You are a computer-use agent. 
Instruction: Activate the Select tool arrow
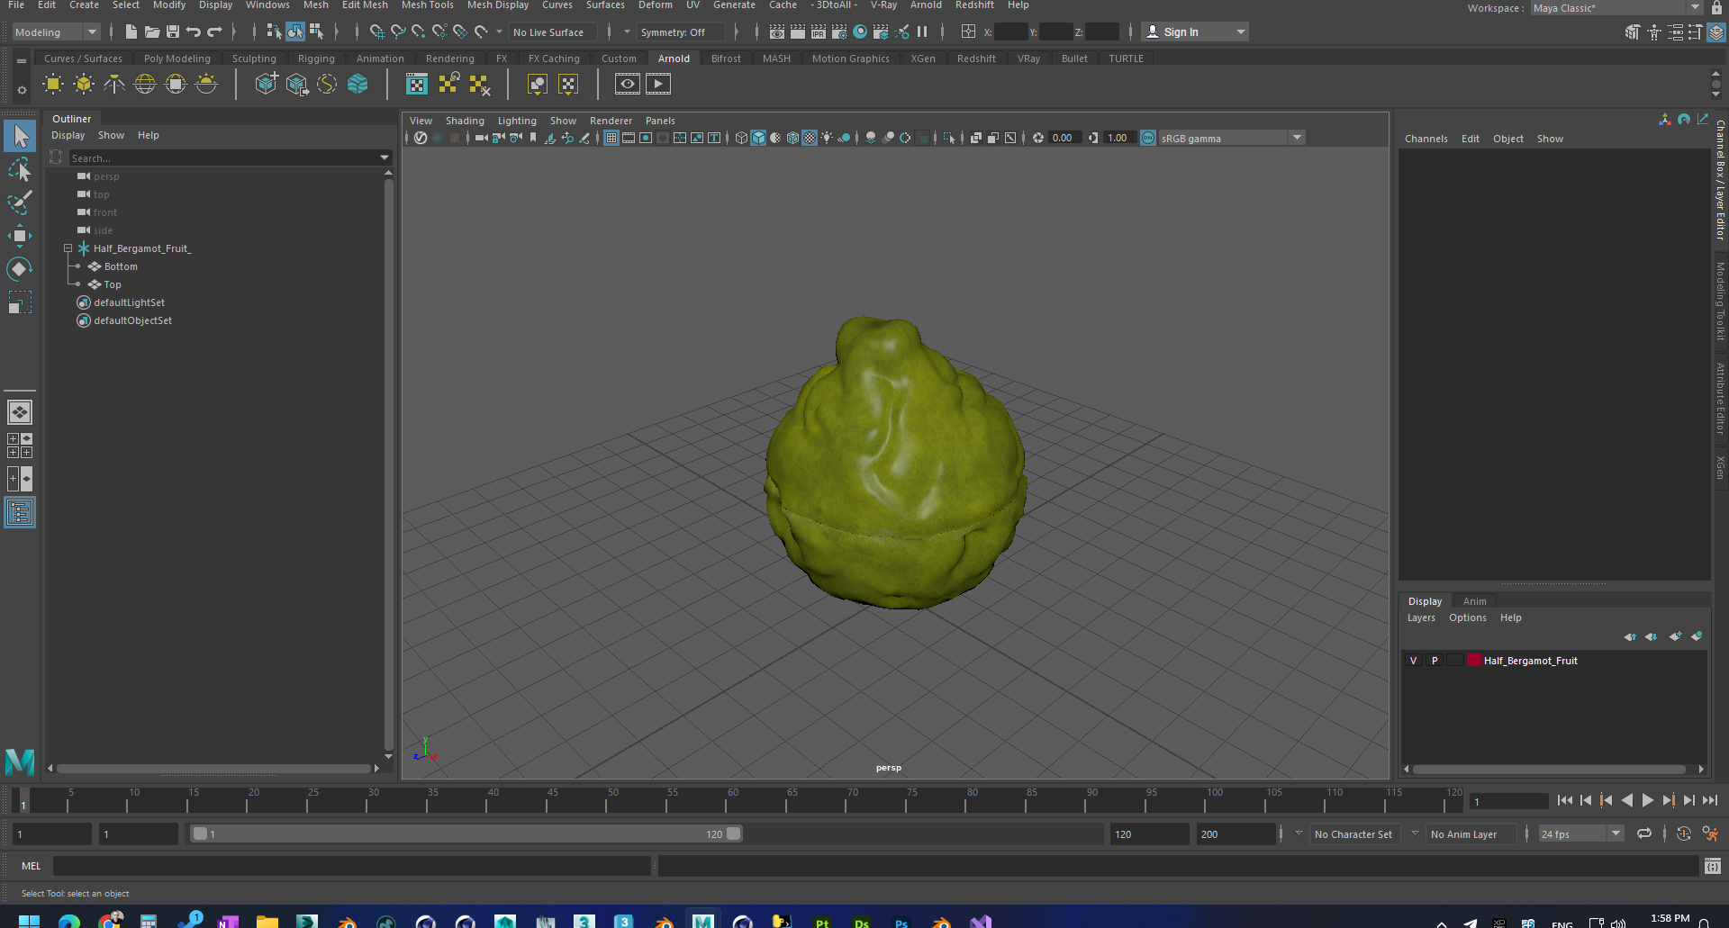[x=19, y=136]
